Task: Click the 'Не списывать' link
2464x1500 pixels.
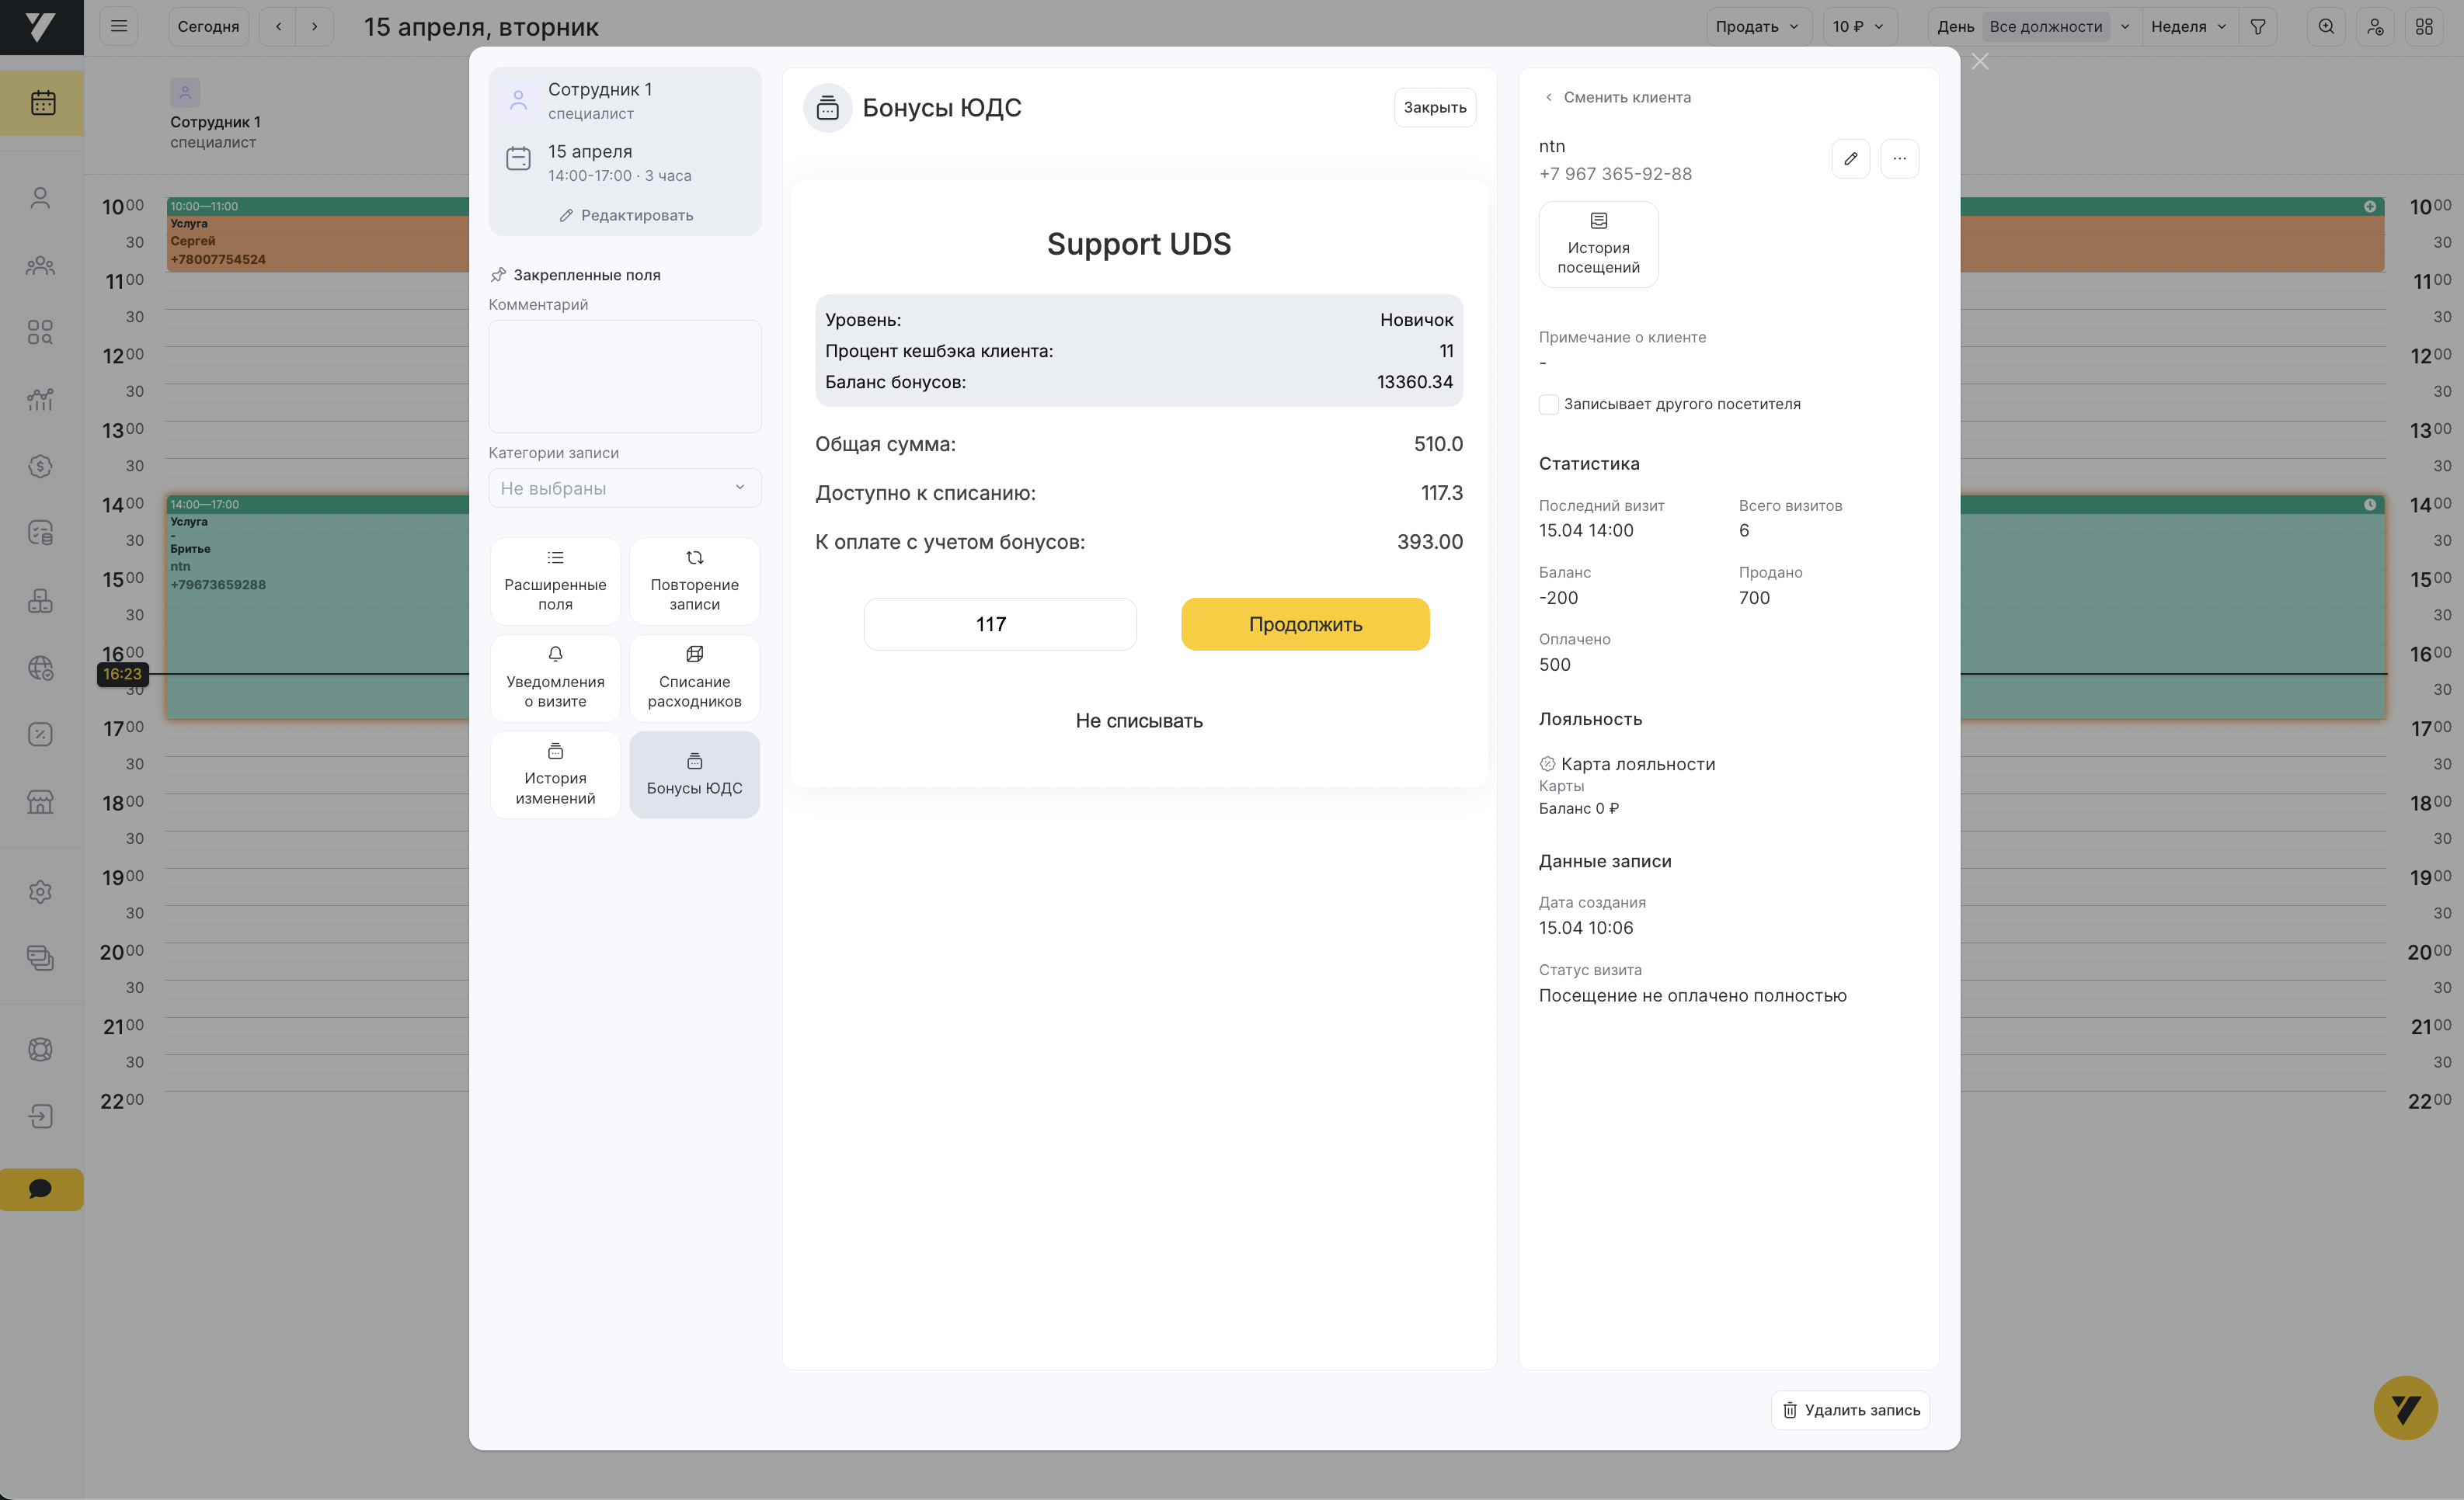Action: click(1138, 720)
